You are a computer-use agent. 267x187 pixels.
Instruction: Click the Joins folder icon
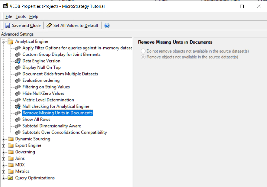coord(11,158)
